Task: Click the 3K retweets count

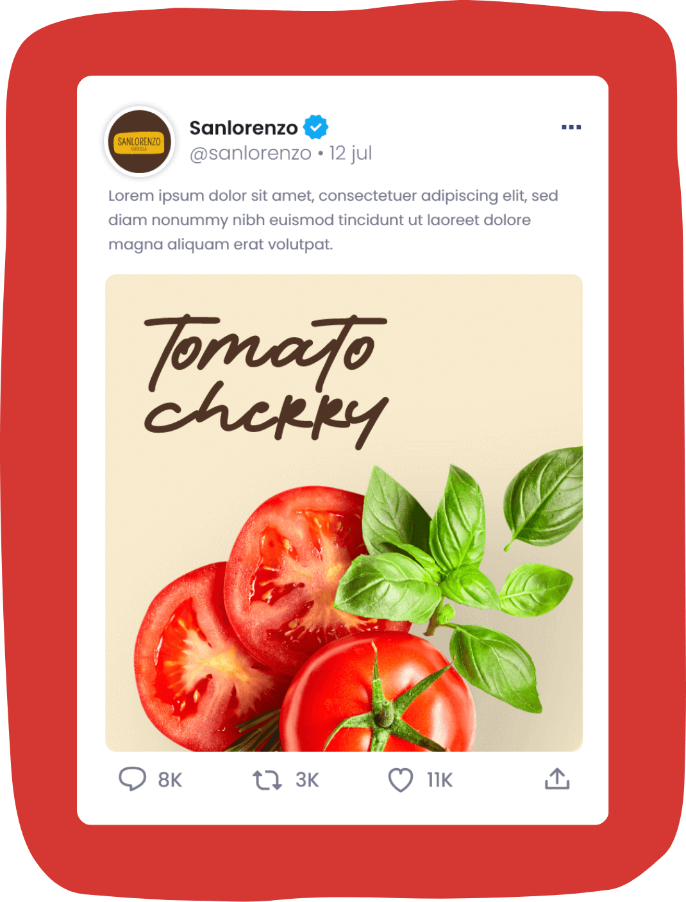Action: (307, 780)
